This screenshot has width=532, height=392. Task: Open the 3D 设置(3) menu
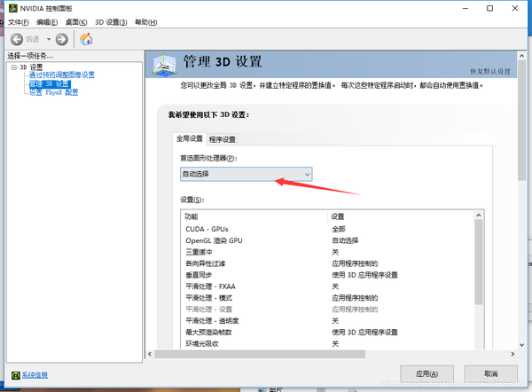coord(111,22)
